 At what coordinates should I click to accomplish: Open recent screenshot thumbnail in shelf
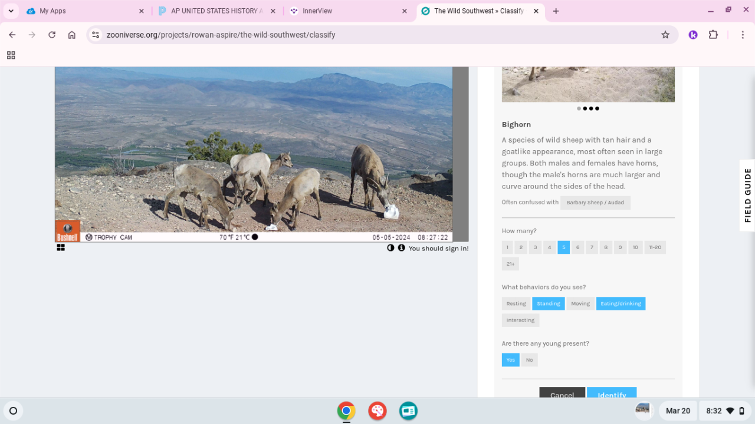[x=643, y=410]
